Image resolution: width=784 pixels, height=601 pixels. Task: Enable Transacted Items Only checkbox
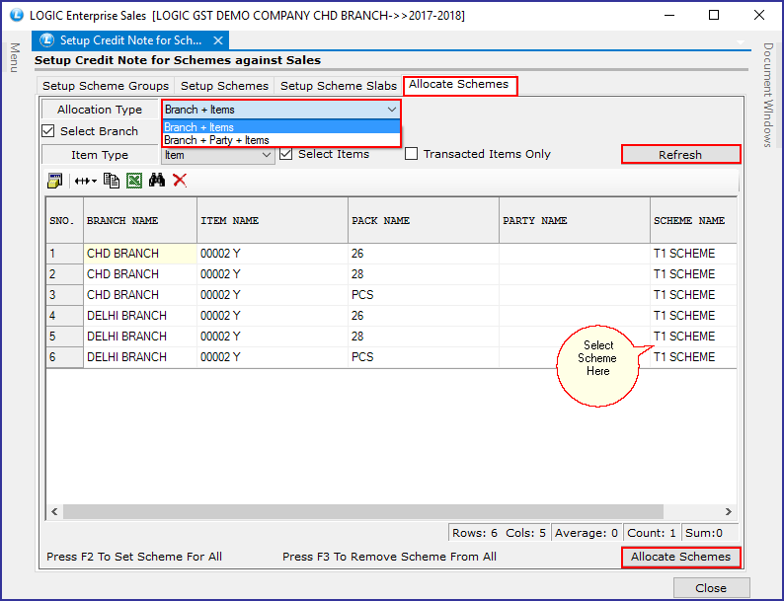tap(411, 154)
